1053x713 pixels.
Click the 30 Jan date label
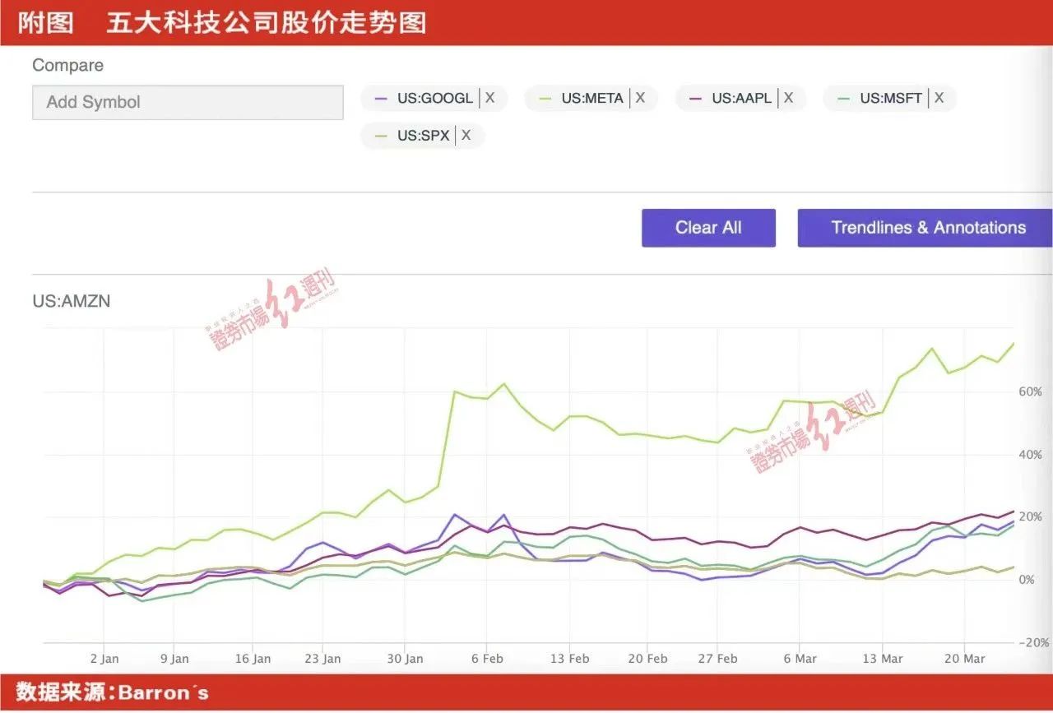[x=405, y=659]
